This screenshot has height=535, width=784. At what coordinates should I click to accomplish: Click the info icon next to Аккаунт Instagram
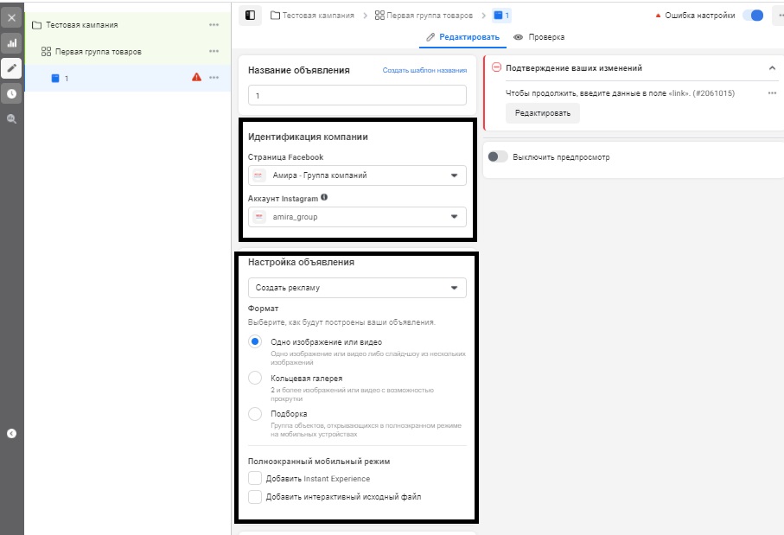324,197
